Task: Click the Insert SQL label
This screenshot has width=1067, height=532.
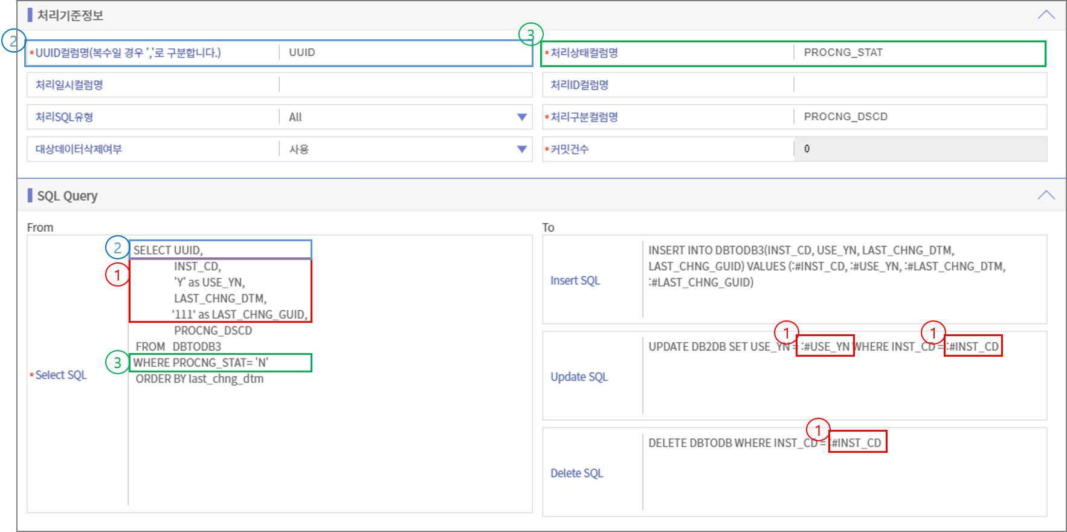Action: [575, 281]
